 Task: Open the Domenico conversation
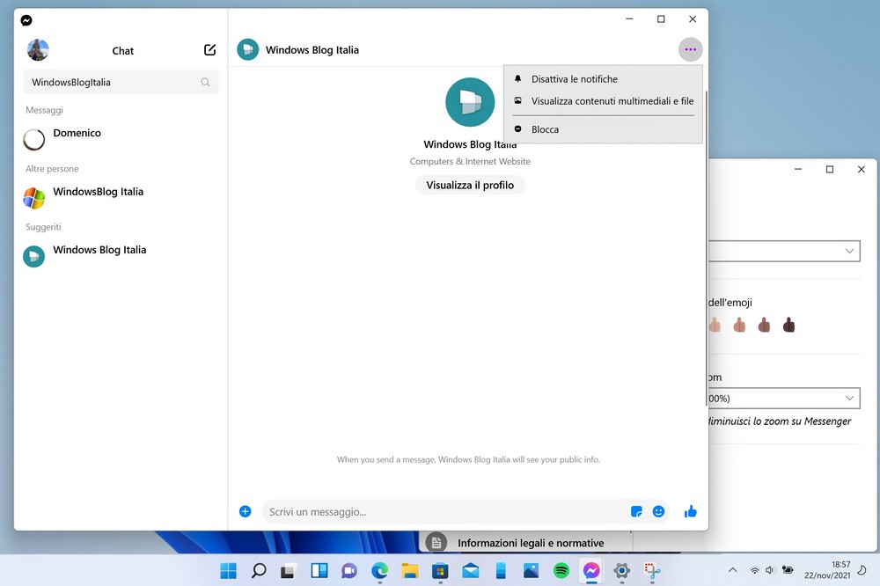[x=77, y=134]
